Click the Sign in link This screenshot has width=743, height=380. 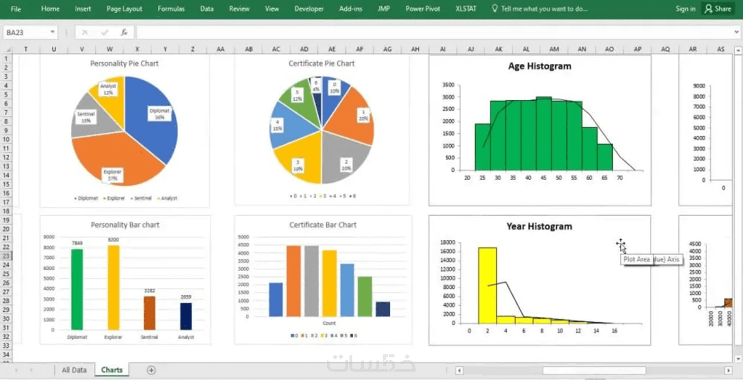685,9
